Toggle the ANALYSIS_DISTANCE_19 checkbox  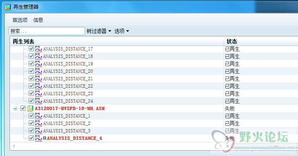(x=31, y=64)
